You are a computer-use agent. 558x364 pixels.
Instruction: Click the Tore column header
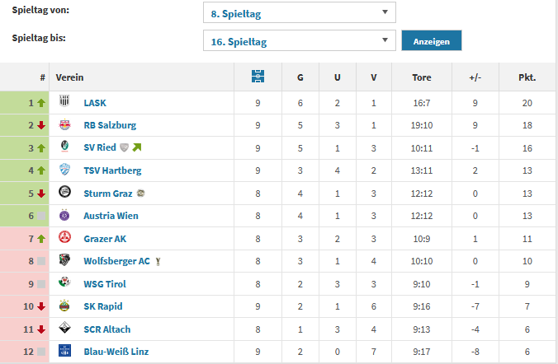pos(421,78)
